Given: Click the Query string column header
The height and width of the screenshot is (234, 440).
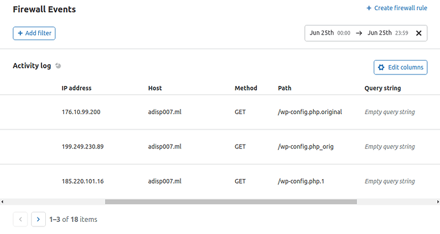Looking at the screenshot, I should pyautogui.click(x=383, y=88).
